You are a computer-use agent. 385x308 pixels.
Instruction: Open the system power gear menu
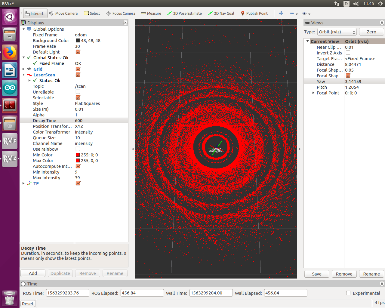pyautogui.click(x=380, y=4)
